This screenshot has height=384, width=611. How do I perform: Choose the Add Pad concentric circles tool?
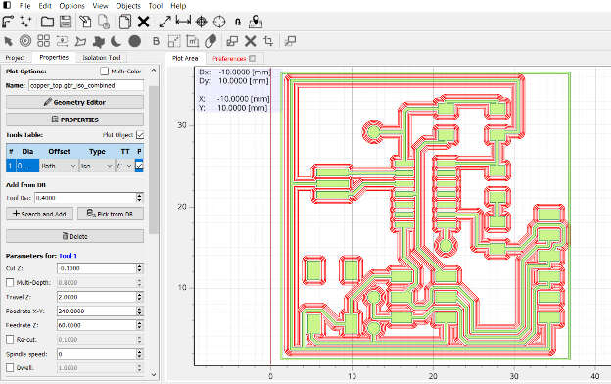(x=25, y=40)
